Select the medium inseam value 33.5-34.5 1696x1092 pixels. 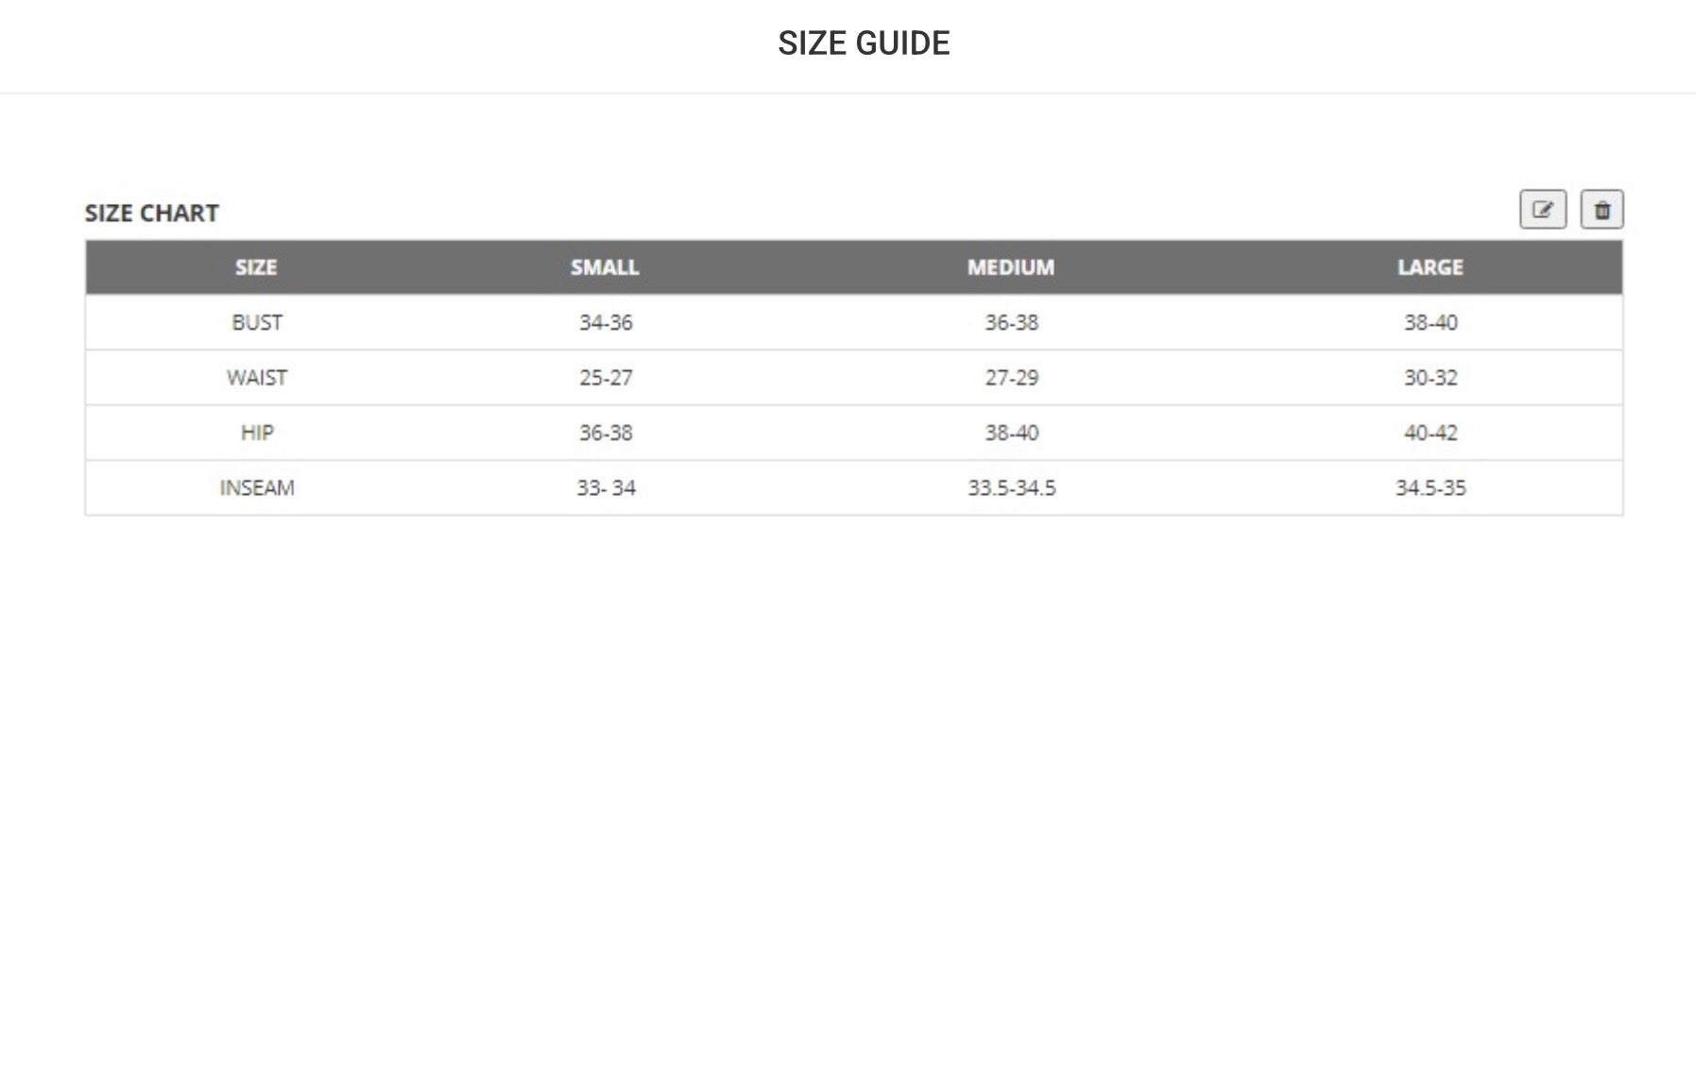[x=1011, y=488]
